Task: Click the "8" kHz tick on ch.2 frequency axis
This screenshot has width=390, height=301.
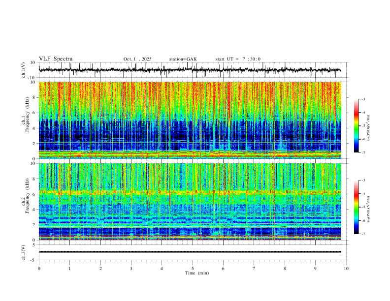Action: [x=34, y=179]
